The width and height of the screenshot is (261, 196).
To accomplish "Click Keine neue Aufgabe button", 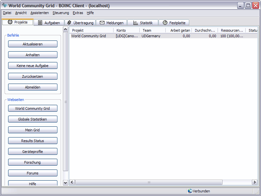I will pos(33,66).
